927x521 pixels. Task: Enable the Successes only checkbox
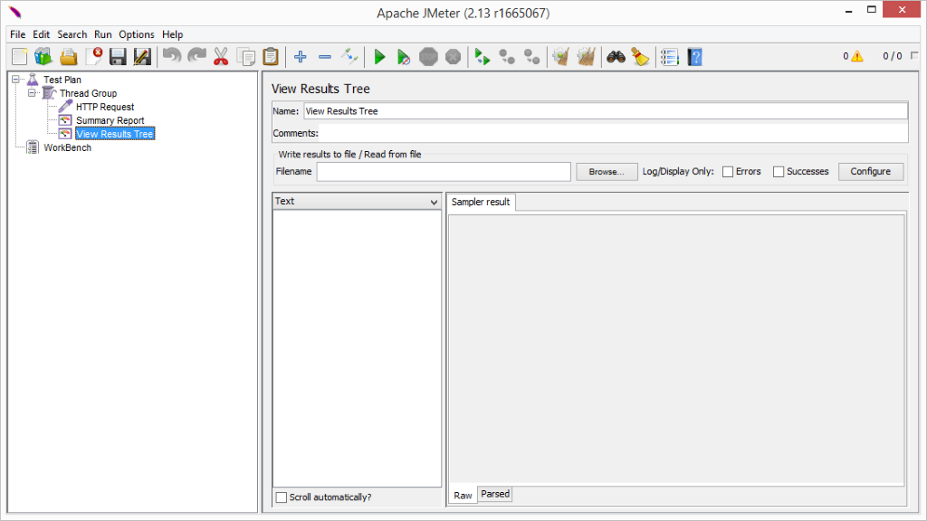(x=779, y=171)
